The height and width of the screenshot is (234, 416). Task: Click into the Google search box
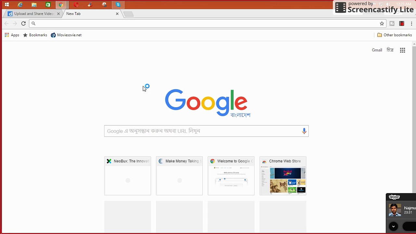[206, 131]
